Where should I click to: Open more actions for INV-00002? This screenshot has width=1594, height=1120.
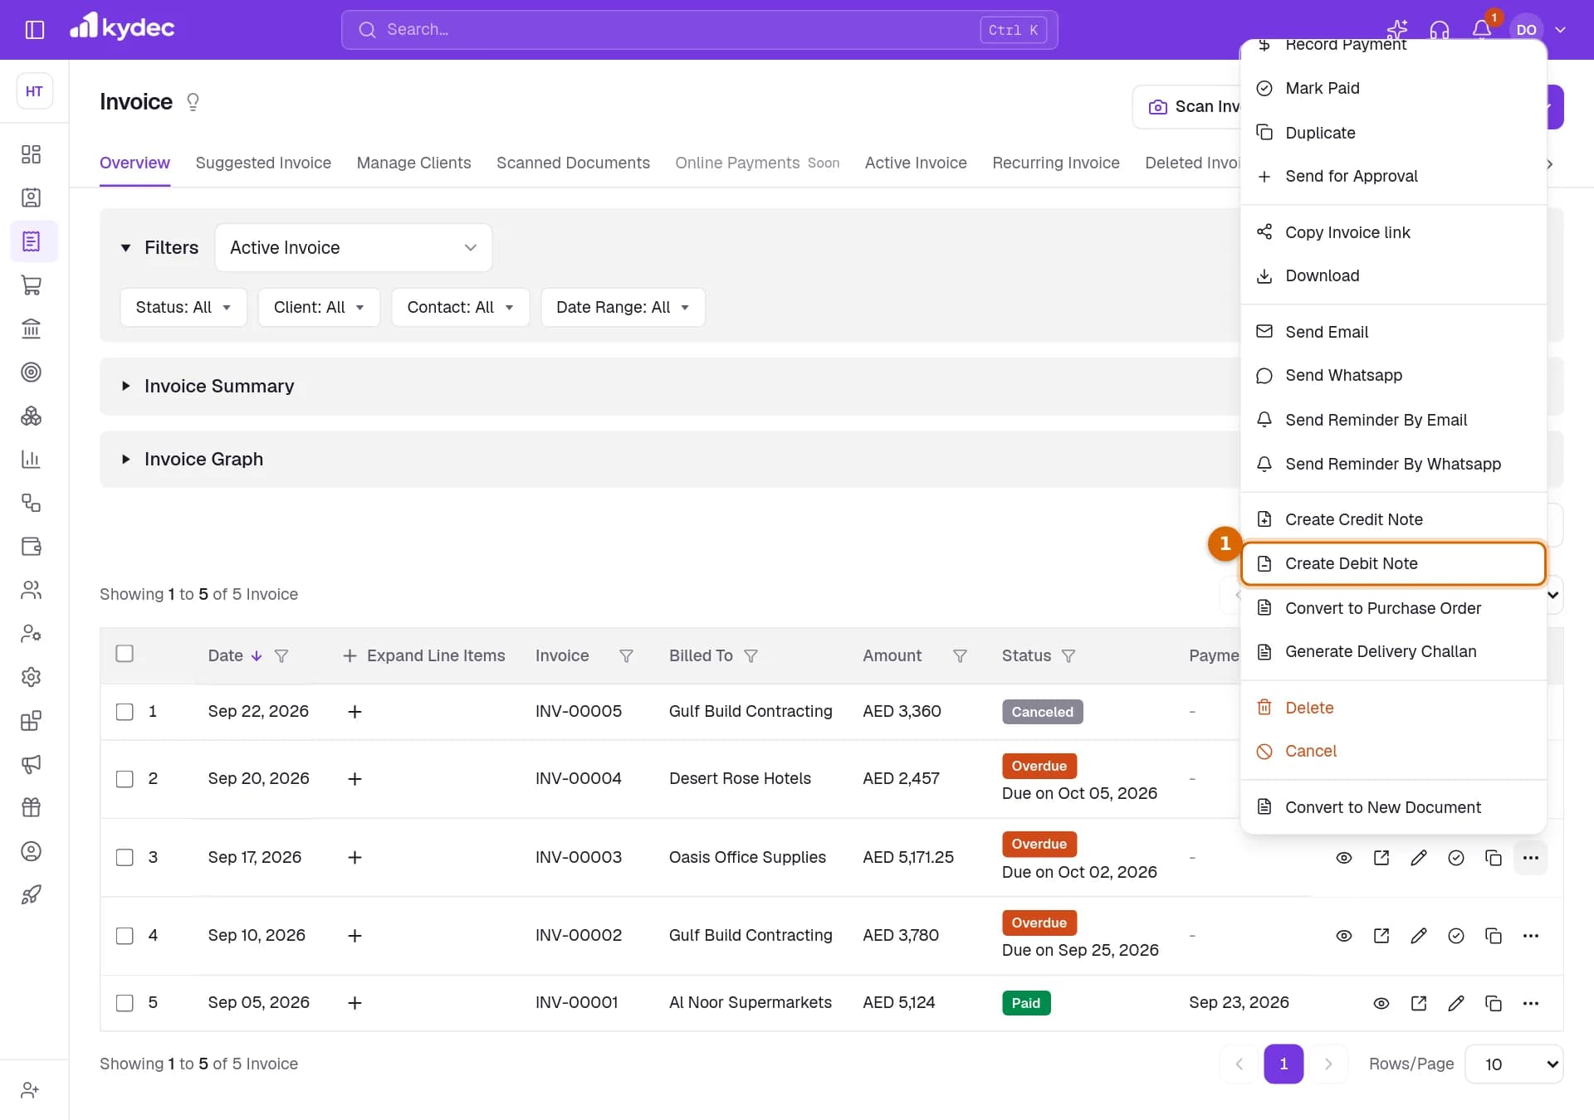coord(1531,936)
